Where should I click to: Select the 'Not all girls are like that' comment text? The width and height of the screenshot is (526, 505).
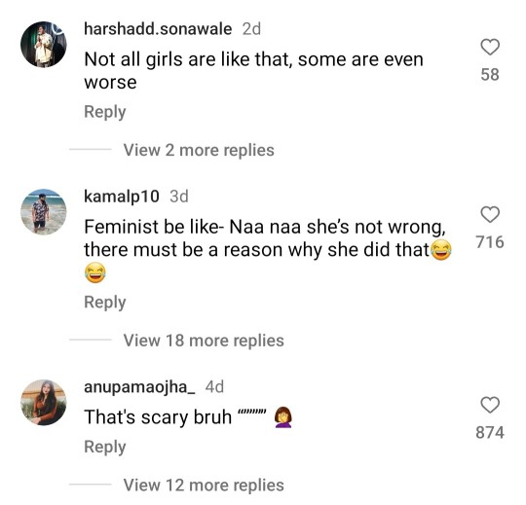coord(253,71)
